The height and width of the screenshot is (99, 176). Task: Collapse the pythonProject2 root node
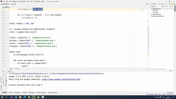150,9
